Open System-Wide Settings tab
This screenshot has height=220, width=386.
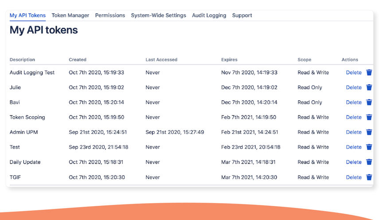click(158, 16)
